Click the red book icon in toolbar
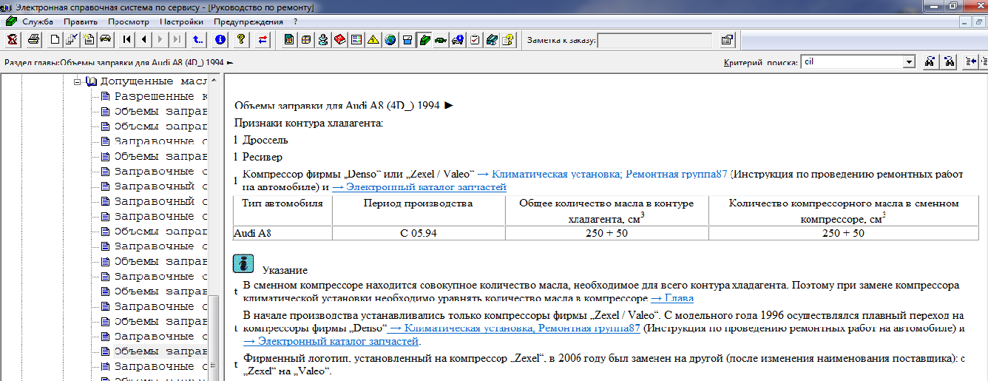The image size is (988, 381). tap(340, 40)
